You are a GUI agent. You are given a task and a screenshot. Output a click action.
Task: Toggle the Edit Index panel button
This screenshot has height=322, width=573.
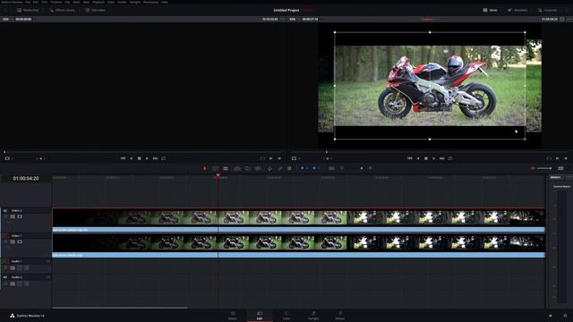[x=95, y=10]
